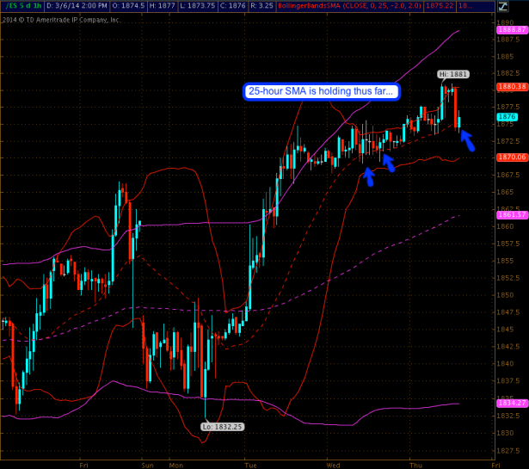Click the magenta 1834.27 price tag
The image size is (529, 469).
click(511, 403)
